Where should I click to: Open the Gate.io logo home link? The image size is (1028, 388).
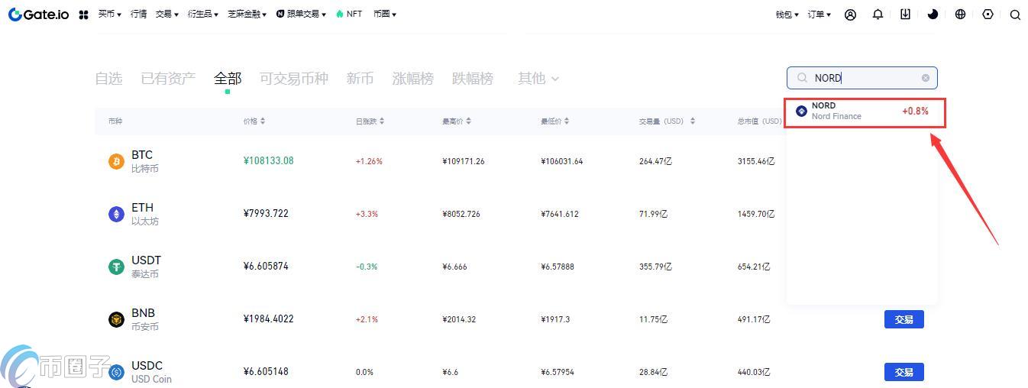[x=38, y=15]
